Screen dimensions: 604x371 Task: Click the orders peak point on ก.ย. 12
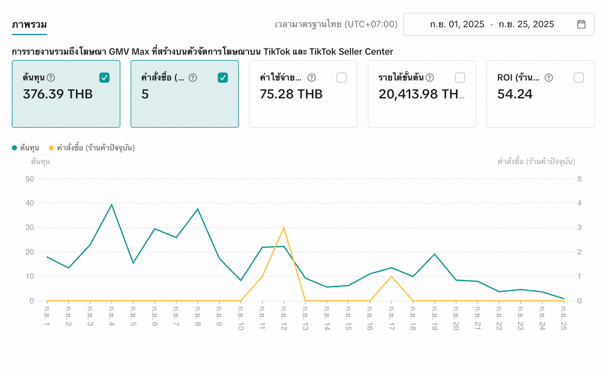click(x=284, y=228)
